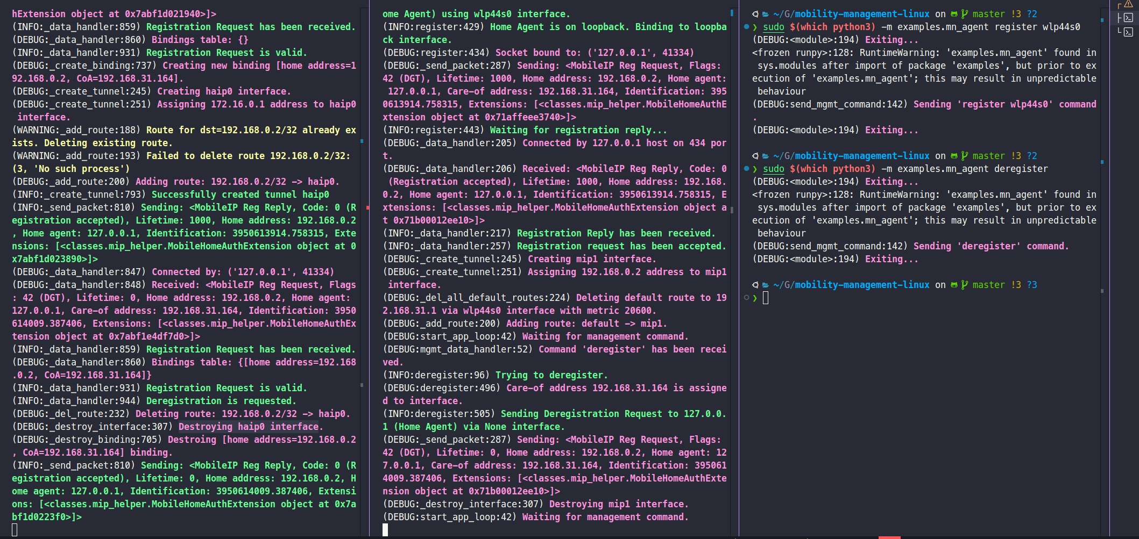
Task: Click 'Adding route: default -> mip1.' text
Action: coord(586,324)
